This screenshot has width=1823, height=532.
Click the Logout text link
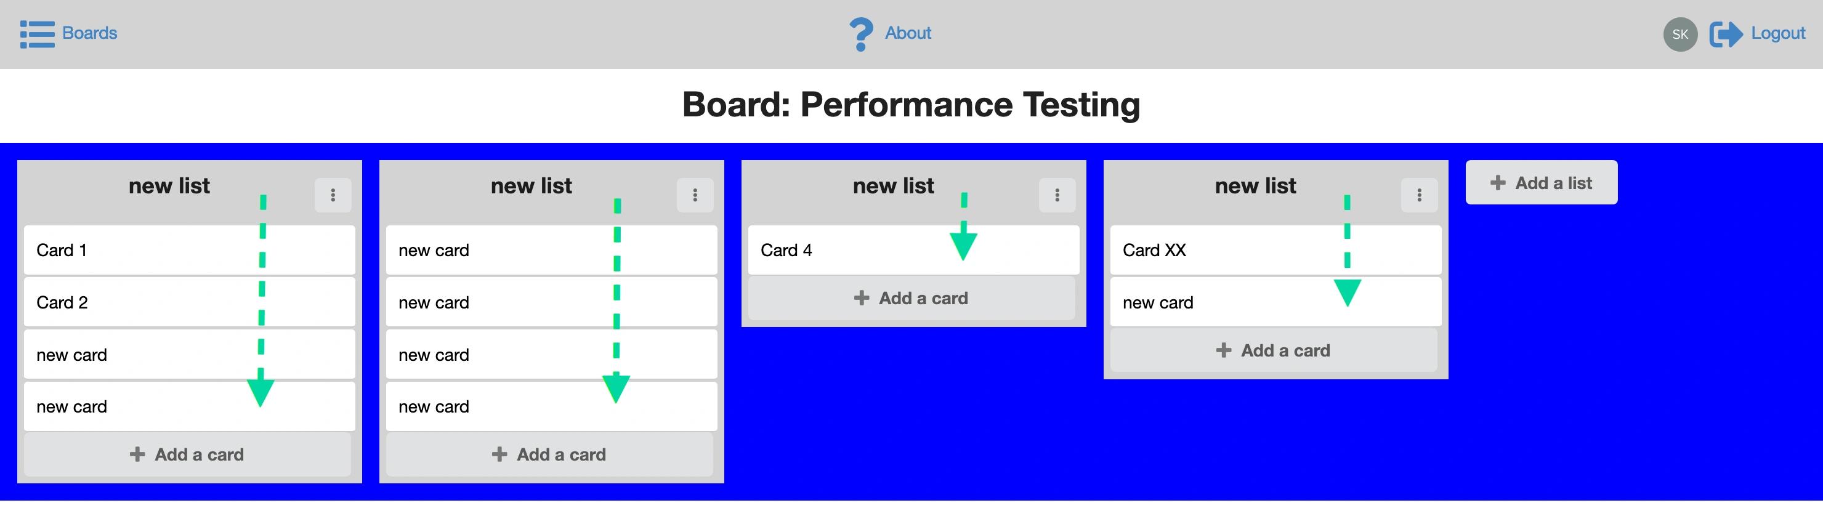1777,33
